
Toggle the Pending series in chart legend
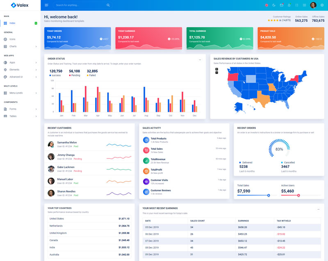pos(74,76)
